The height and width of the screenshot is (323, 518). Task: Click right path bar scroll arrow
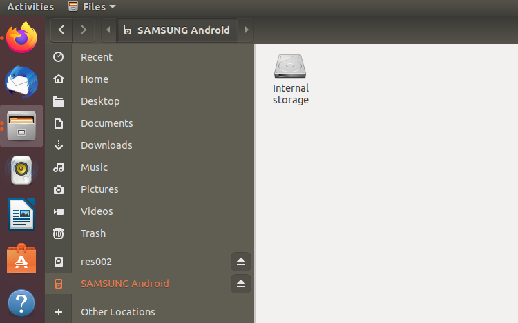(247, 30)
